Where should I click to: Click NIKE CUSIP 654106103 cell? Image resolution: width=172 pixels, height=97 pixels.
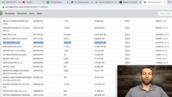click(x=38, y=35)
